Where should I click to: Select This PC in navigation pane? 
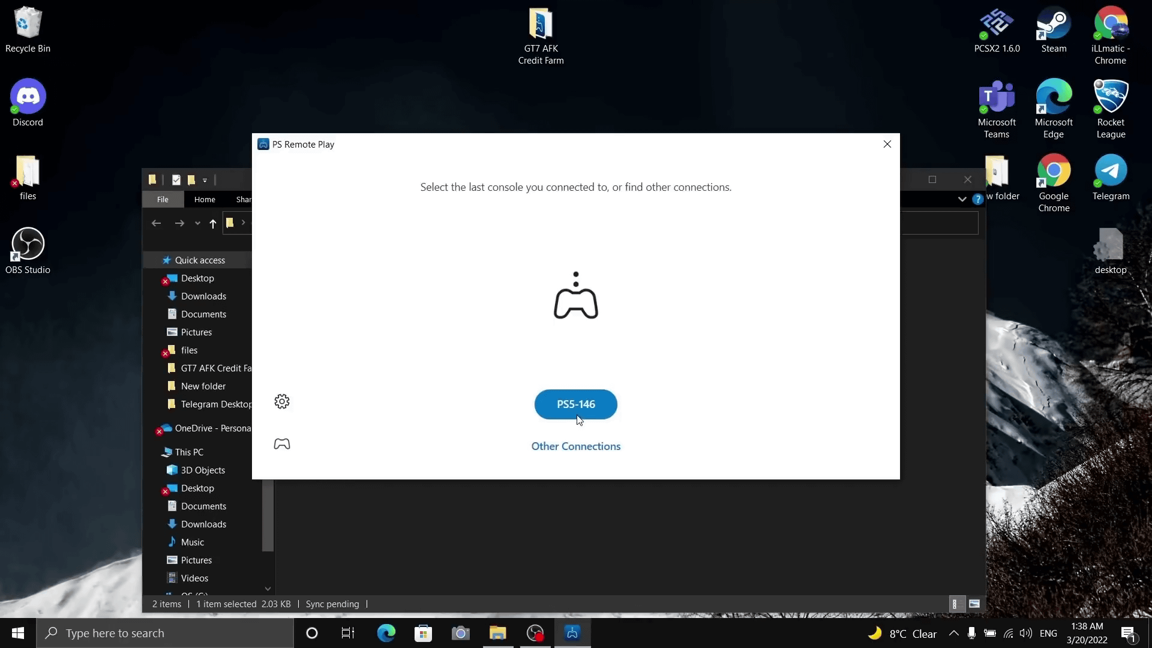pos(189,452)
